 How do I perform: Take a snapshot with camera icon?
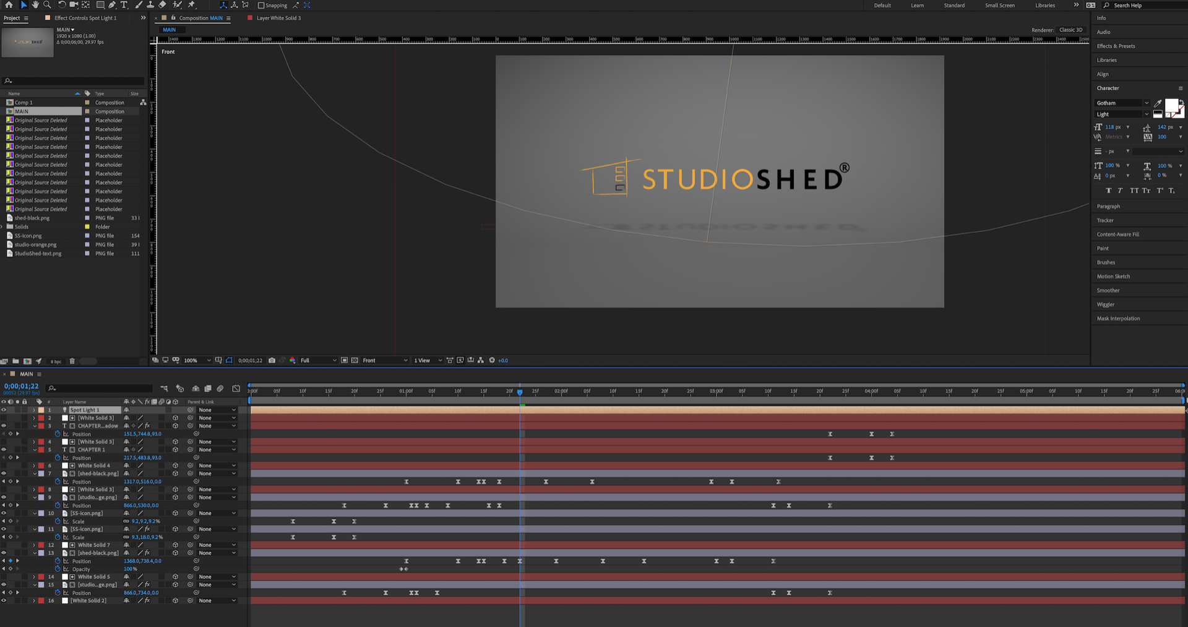coord(272,360)
